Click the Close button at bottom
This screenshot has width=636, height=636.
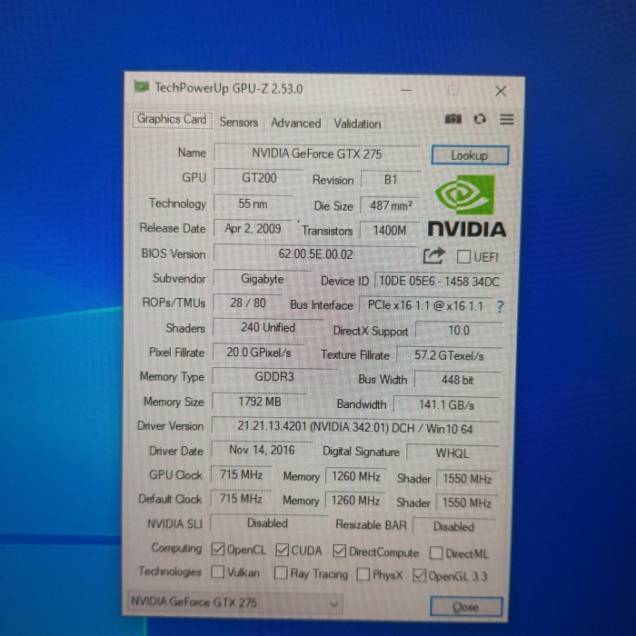(466, 607)
